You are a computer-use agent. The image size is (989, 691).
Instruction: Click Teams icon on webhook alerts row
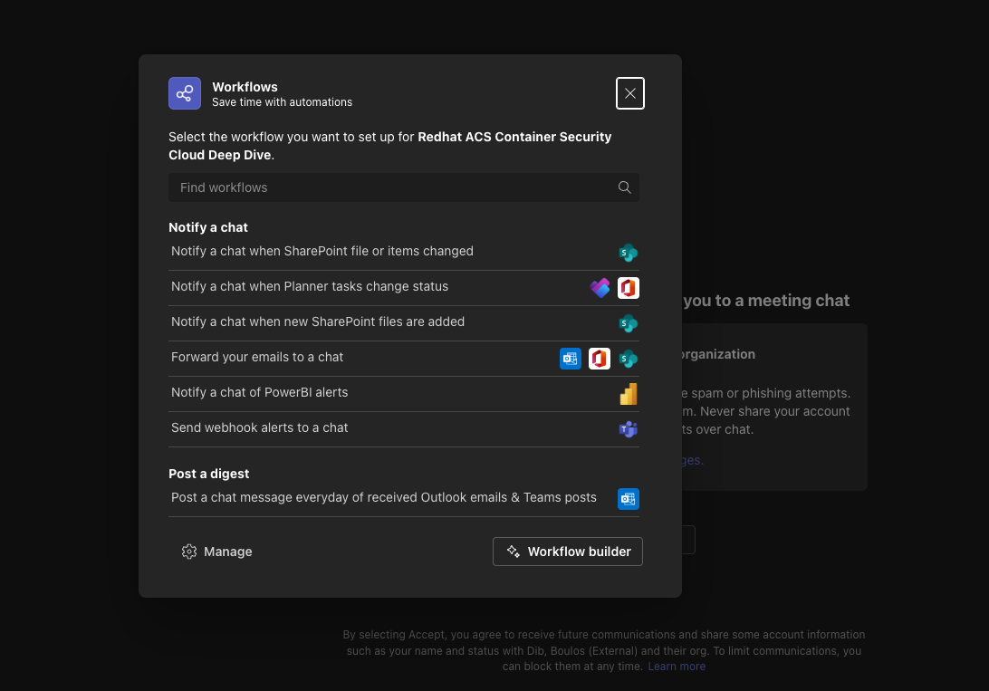tap(628, 429)
